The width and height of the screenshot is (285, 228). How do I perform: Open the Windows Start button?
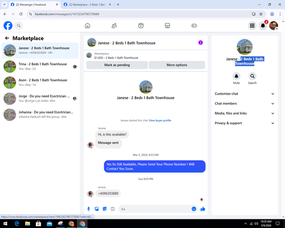[5, 223]
